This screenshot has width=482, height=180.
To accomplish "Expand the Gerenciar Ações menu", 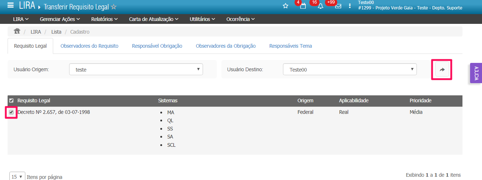I will (x=60, y=19).
